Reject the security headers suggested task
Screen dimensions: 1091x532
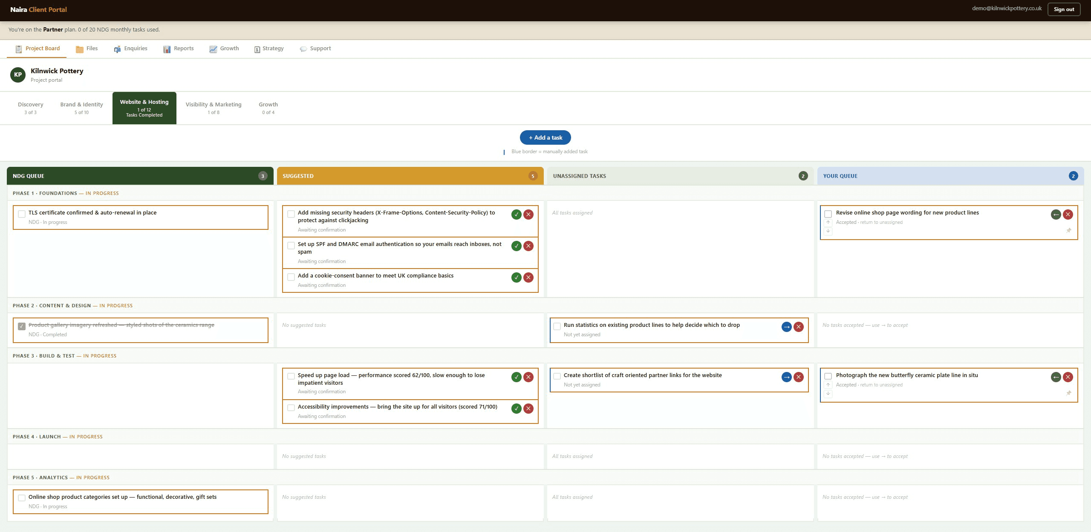click(528, 215)
